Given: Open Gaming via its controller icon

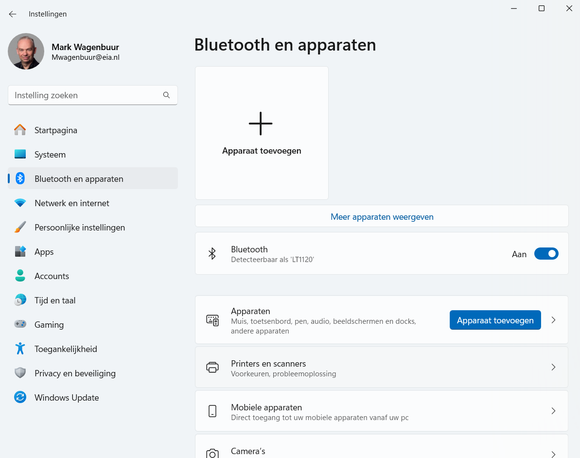Looking at the screenshot, I should tap(19, 324).
